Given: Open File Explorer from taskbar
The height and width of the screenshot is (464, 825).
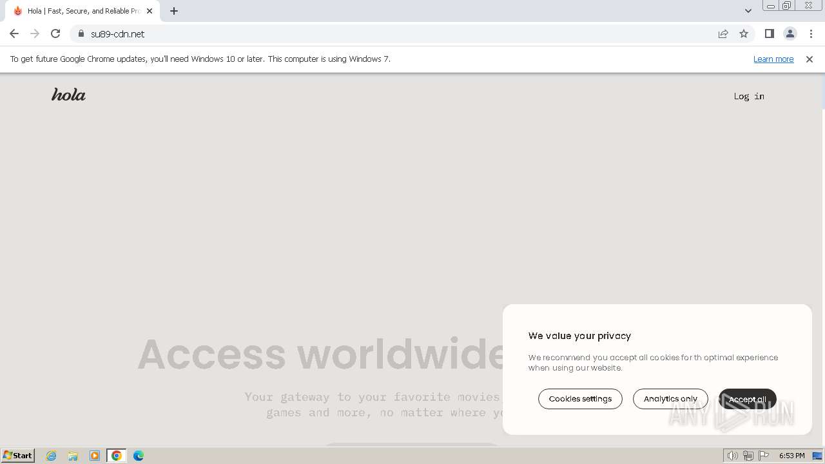Looking at the screenshot, I should pos(73,456).
